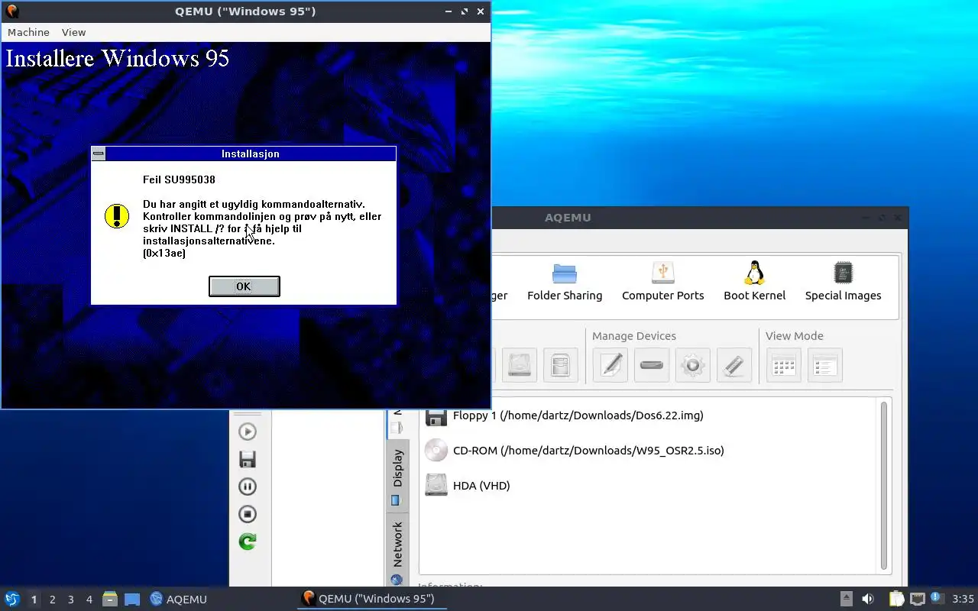Switch to workspace 3
978x611 pixels.
point(70,600)
